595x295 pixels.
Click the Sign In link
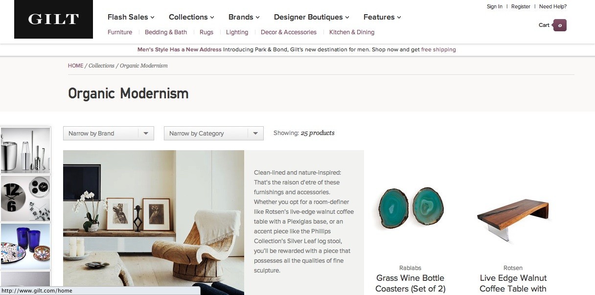pyautogui.click(x=494, y=6)
